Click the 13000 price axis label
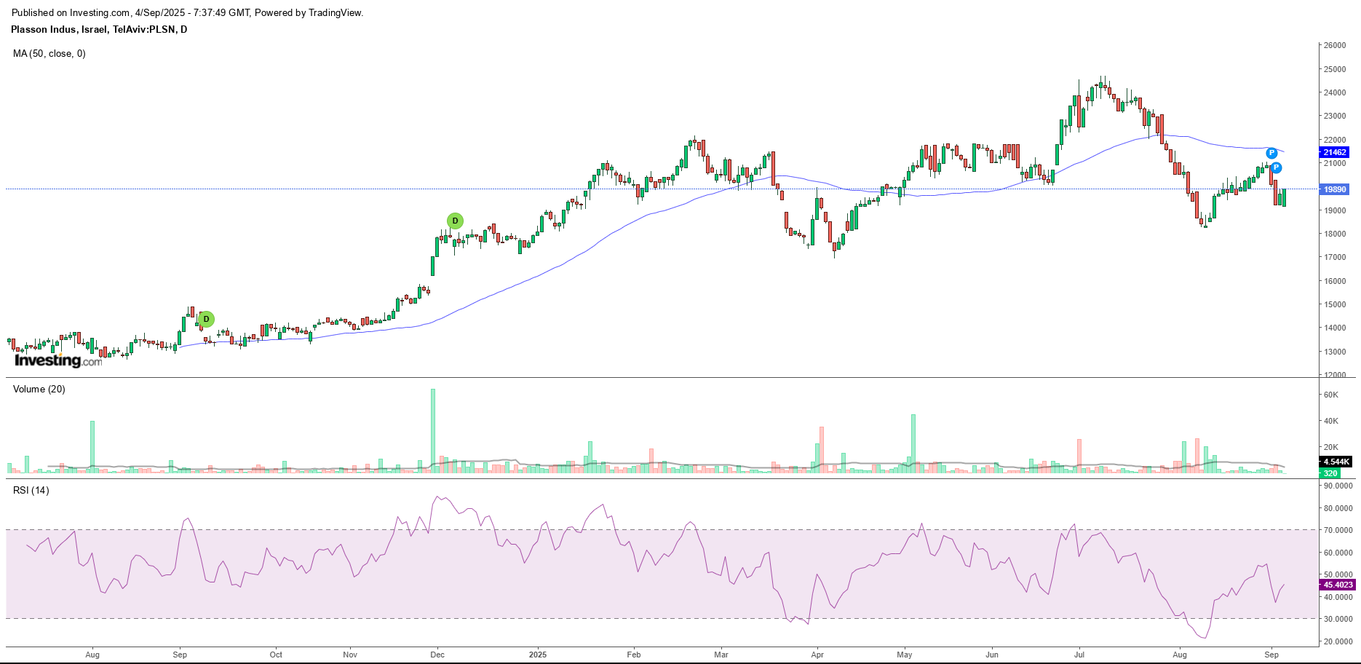The width and height of the screenshot is (1361, 664). pos(1335,352)
